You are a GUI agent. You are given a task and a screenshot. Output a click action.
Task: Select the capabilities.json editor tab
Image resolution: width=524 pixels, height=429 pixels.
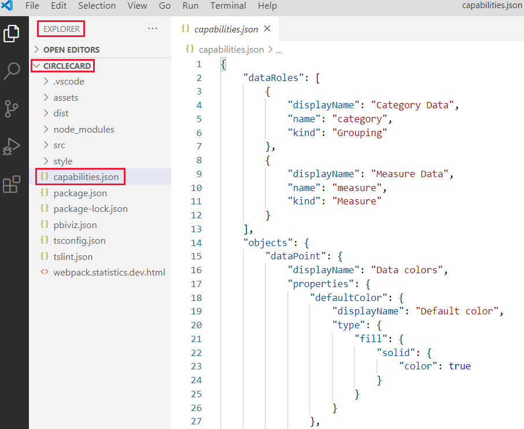pos(226,28)
